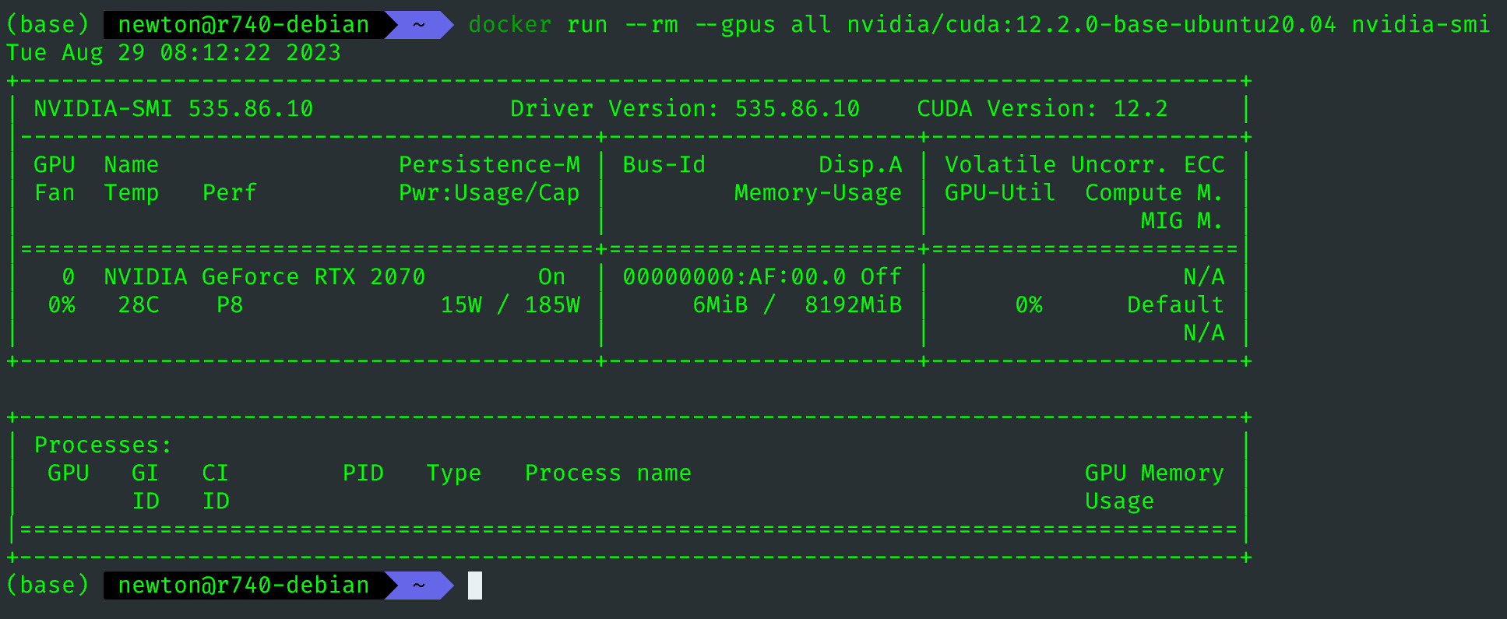This screenshot has width=1507, height=619.
Task: Click the 'PID' column header
Action: coord(363,473)
